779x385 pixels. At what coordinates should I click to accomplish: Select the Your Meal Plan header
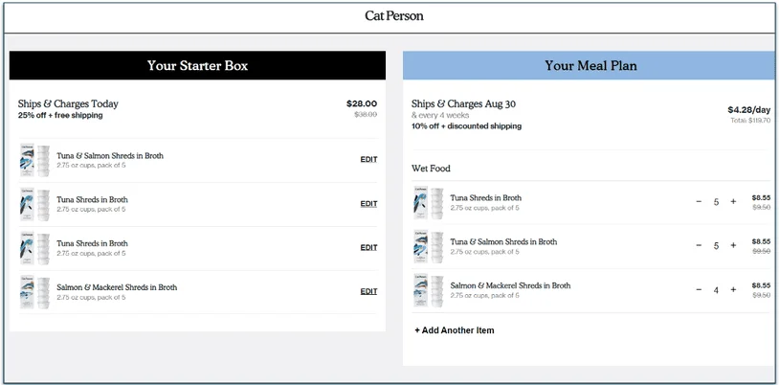click(x=589, y=65)
